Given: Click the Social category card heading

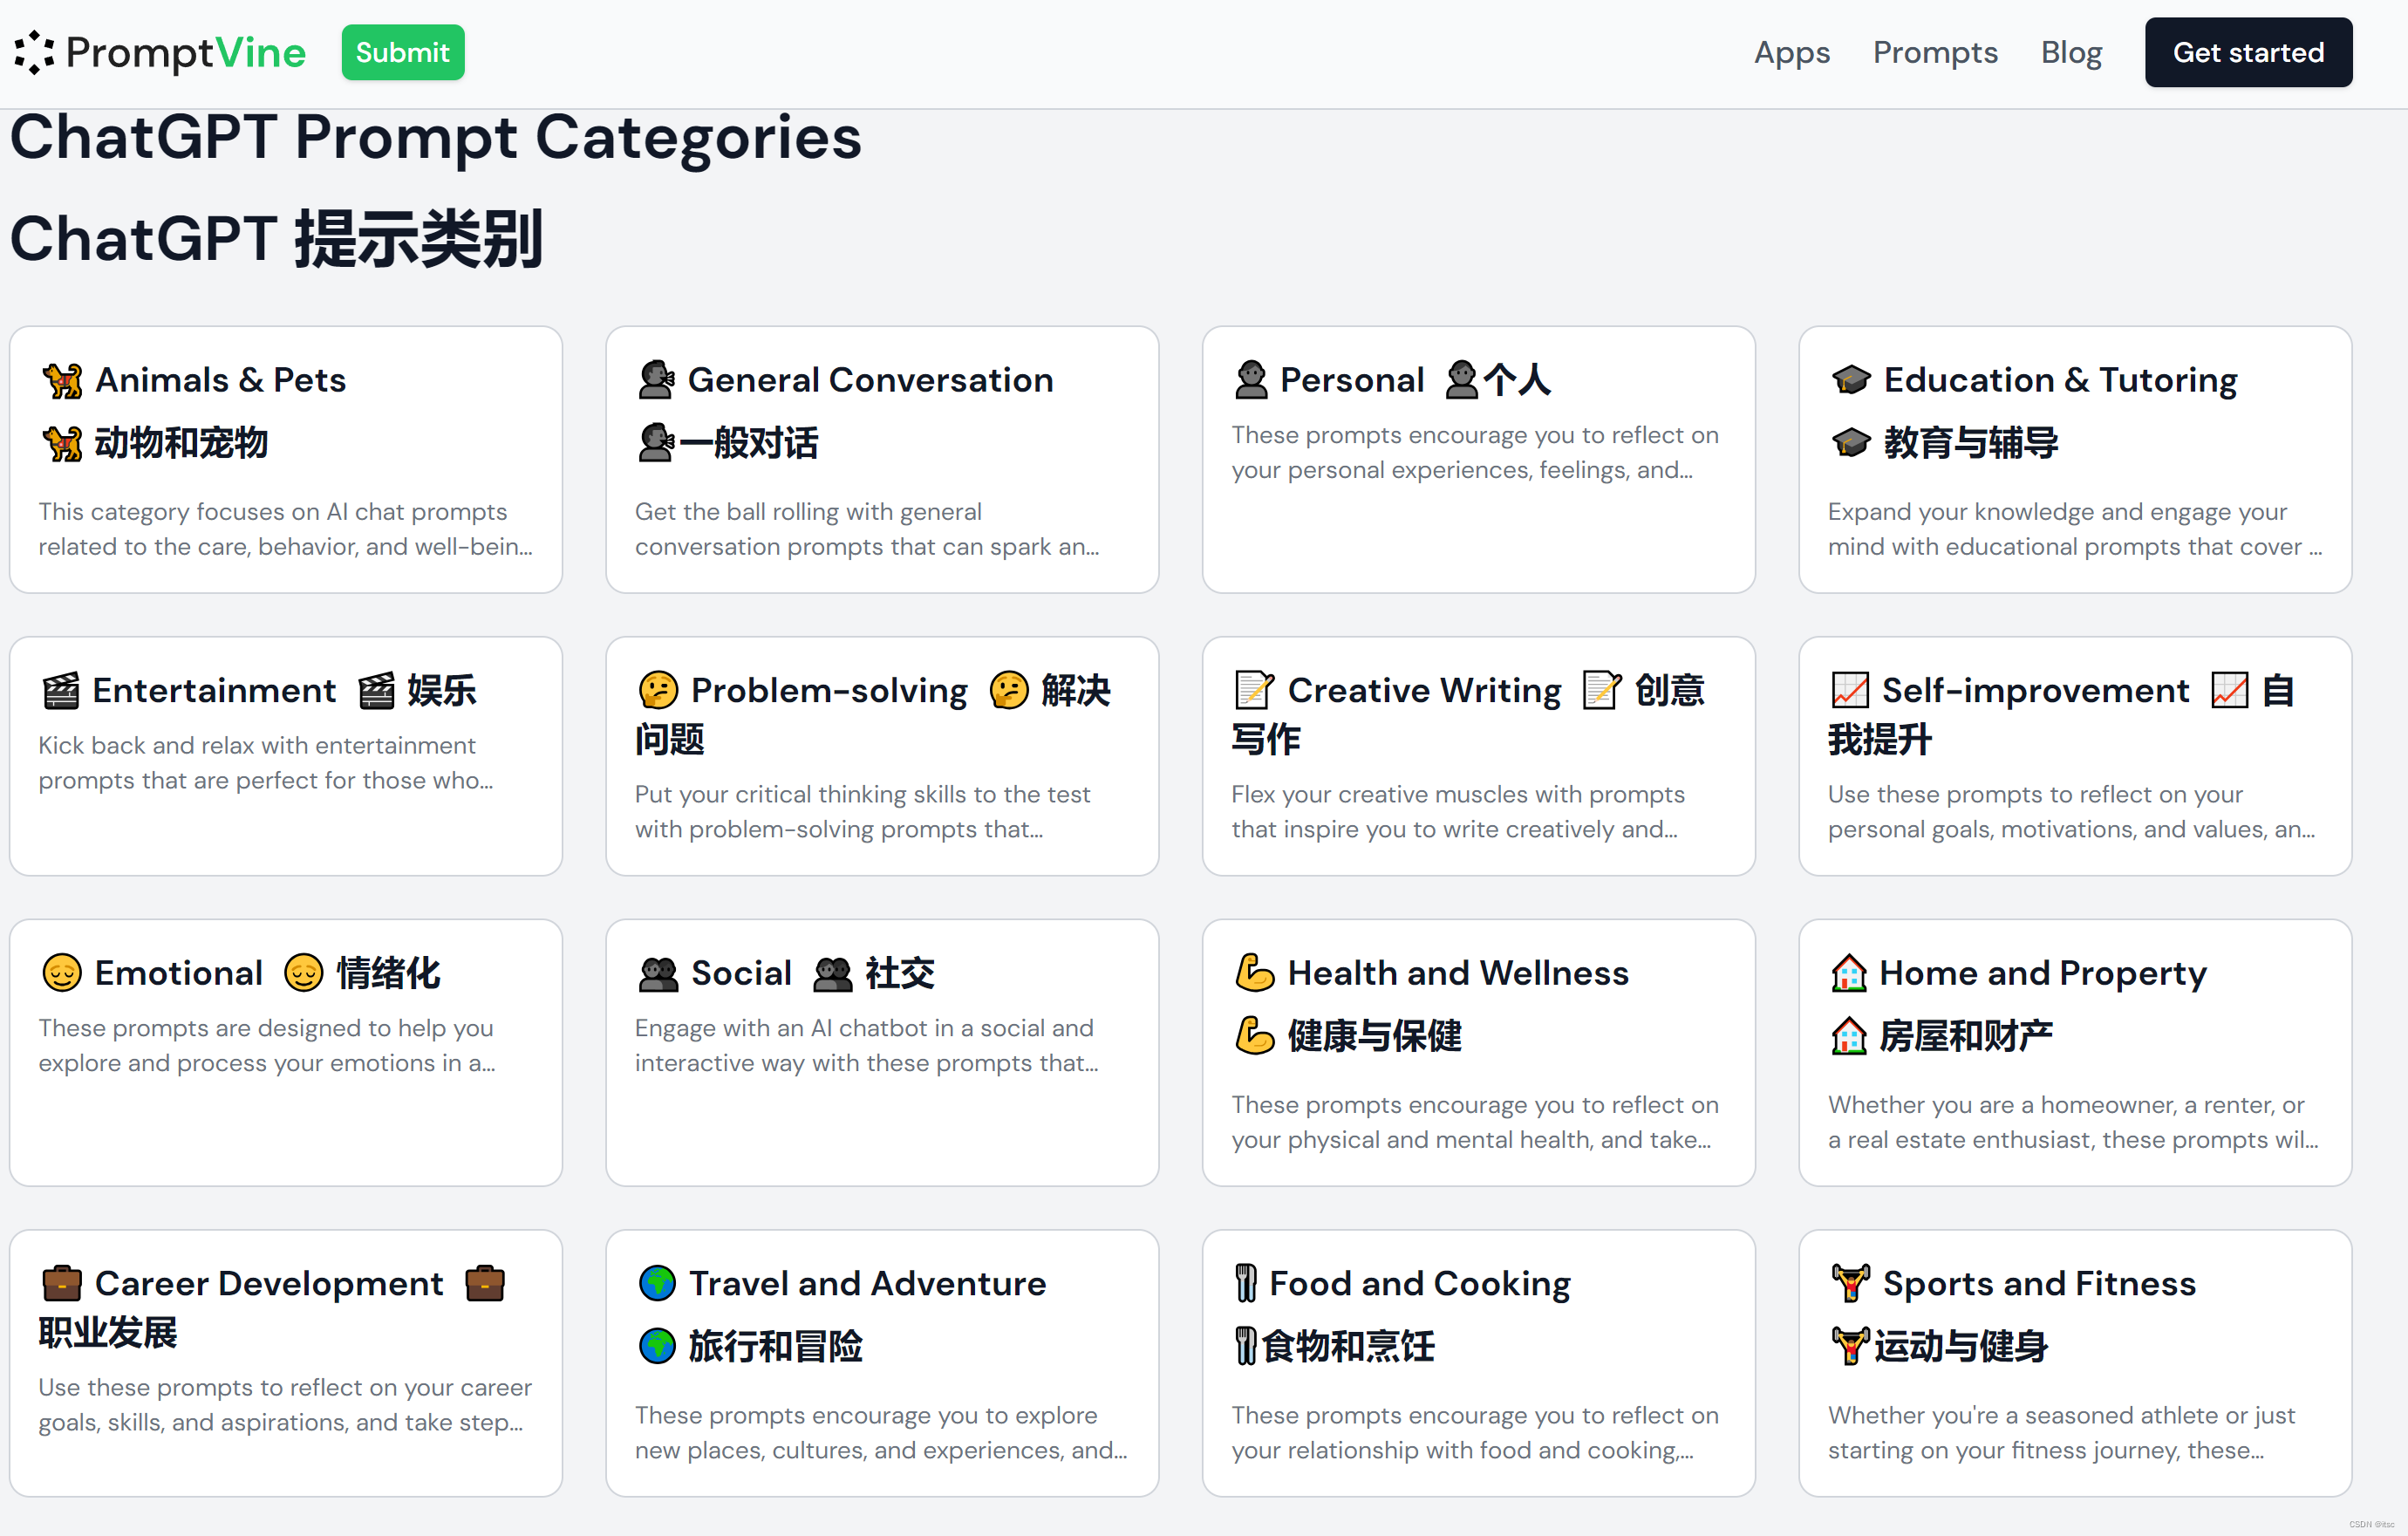Looking at the screenshot, I should click(x=741, y=972).
